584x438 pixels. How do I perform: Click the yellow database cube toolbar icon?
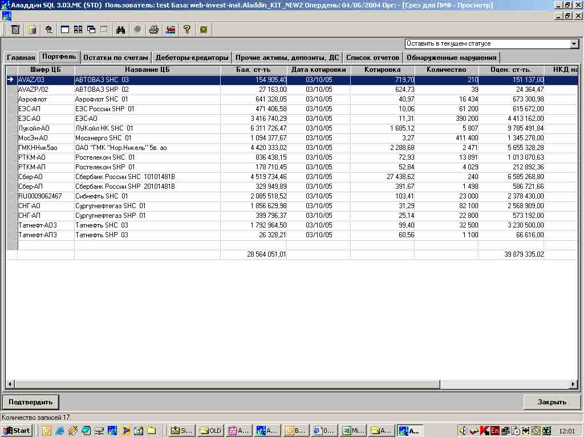(x=32, y=30)
